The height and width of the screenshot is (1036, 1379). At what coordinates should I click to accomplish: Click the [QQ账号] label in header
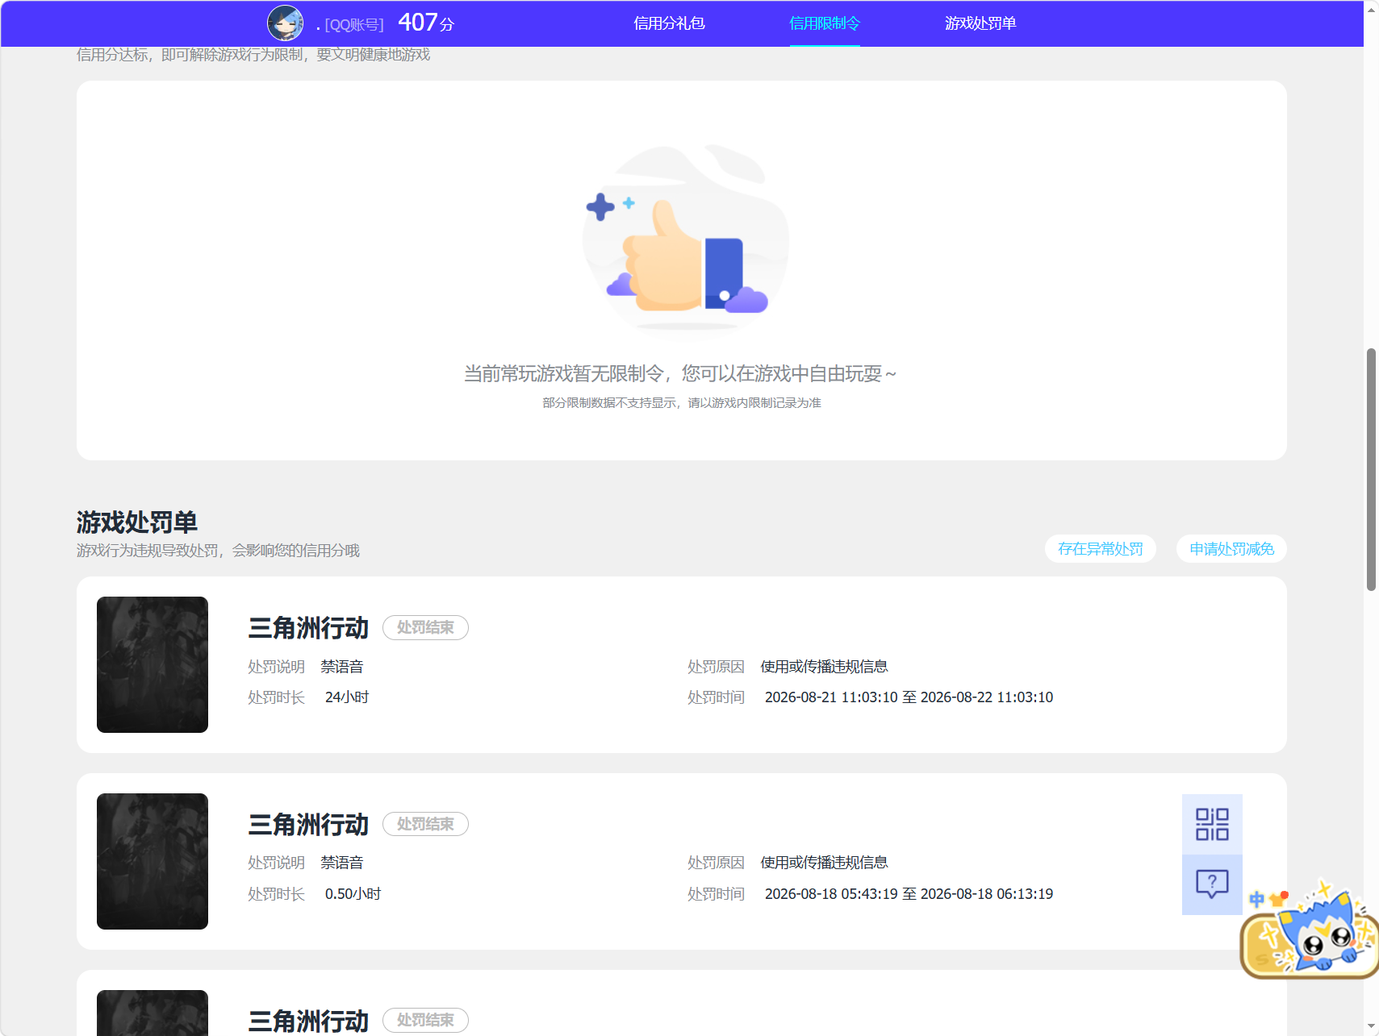click(x=354, y=25)
